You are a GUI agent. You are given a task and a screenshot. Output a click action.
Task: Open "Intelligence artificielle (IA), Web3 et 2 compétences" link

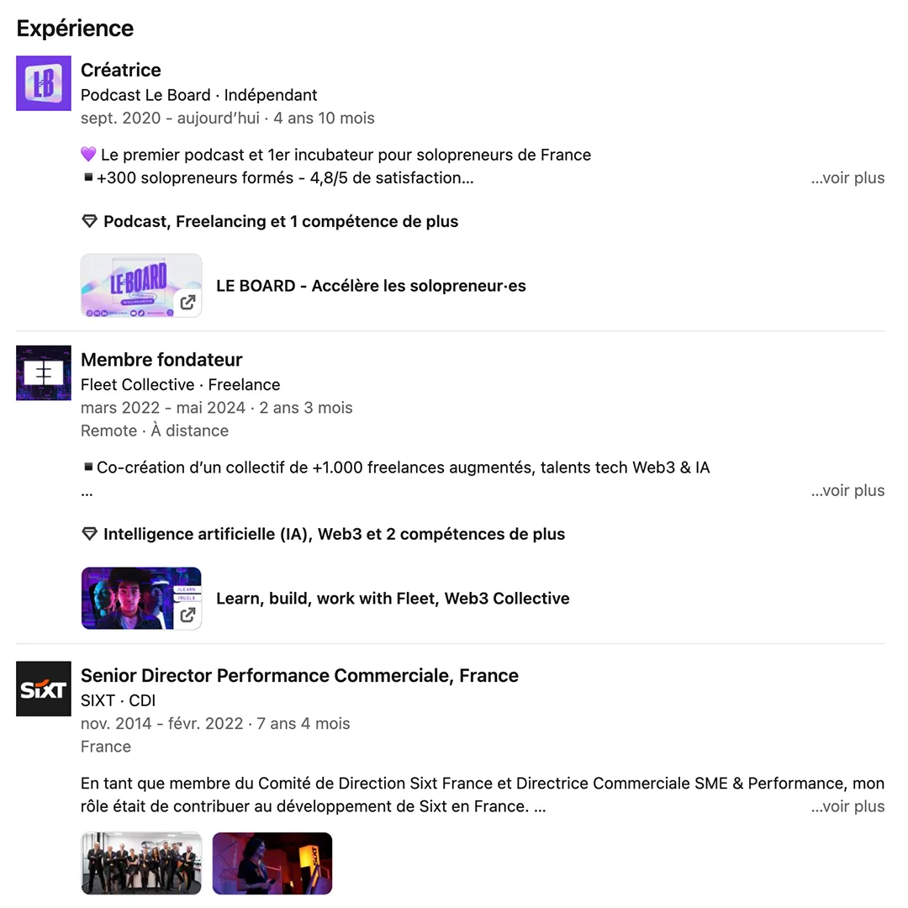point(334,534)
